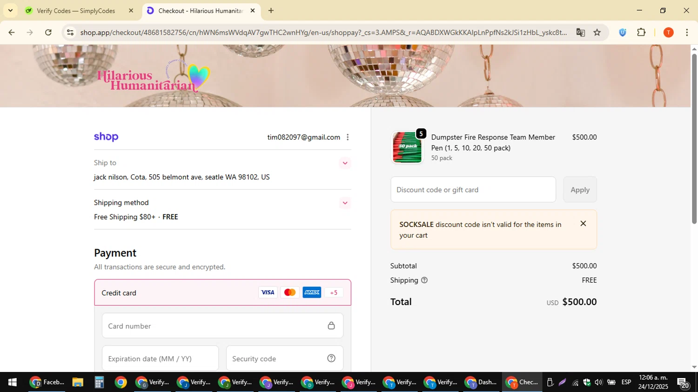Go back to the previous page
The image size is (698, 392).
(11, 33)
